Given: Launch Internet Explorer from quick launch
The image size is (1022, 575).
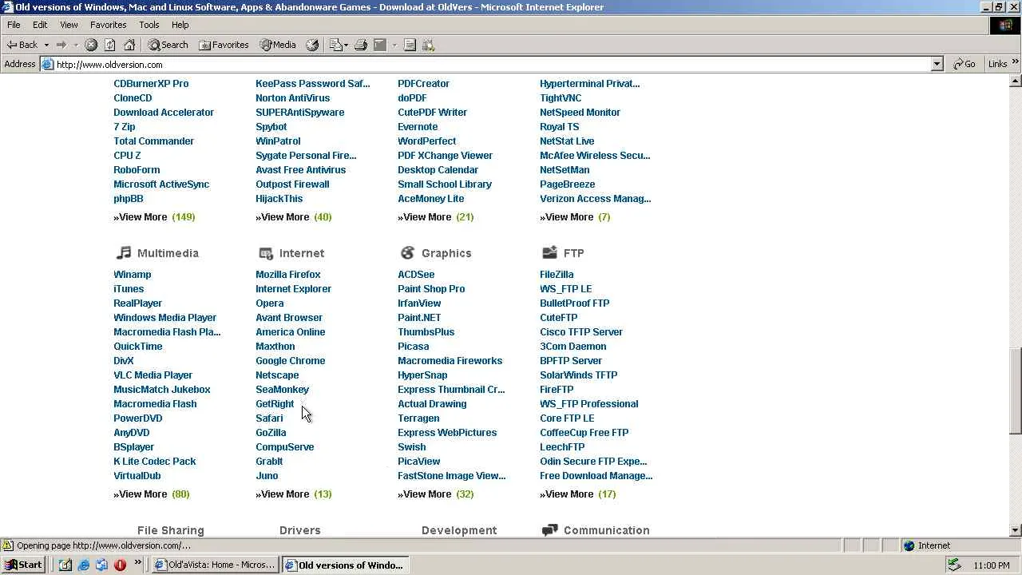Looking at the screenshot, I should click(83, 565).
